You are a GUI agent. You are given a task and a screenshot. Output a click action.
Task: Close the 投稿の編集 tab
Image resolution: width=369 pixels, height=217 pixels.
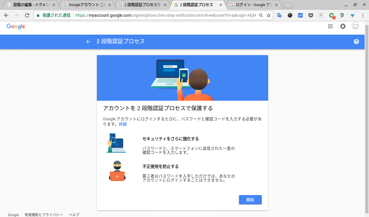[54, 5]
